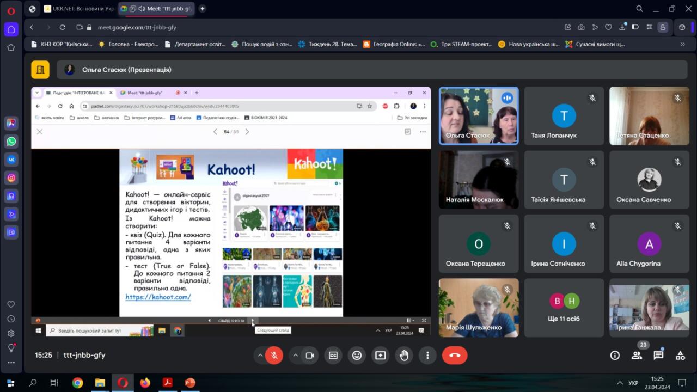This screenshot has height=392, width=697.
Task: Click Opera logo menu button
Action: [x=11, y=11]
